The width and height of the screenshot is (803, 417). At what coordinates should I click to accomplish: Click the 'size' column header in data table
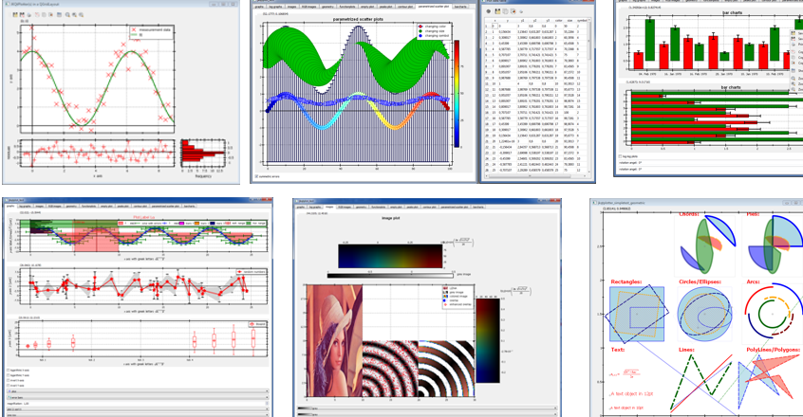[570, 21]
